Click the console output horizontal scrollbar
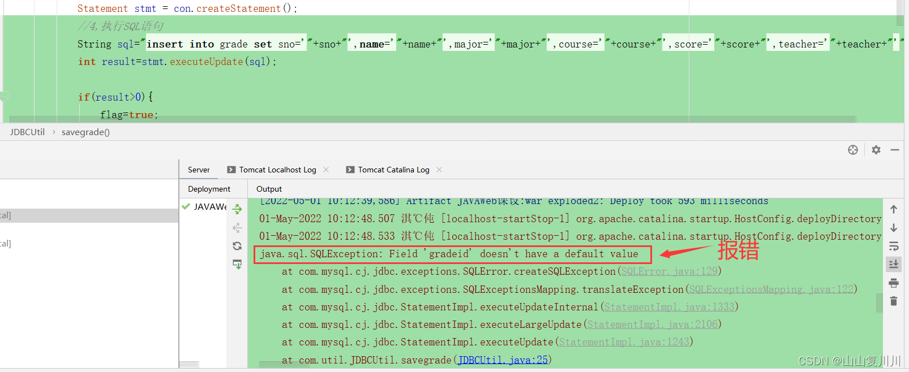 point(284,365)
